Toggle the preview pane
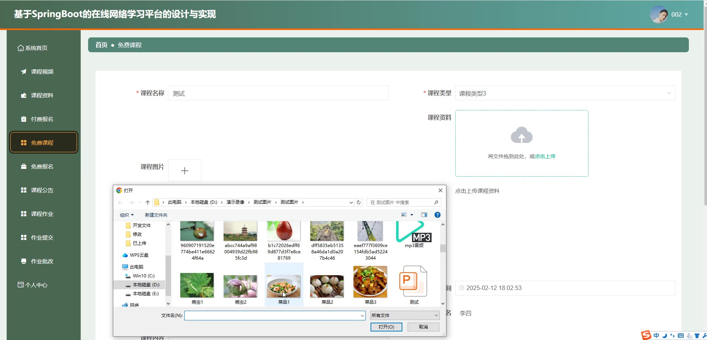 pos(424,215)
